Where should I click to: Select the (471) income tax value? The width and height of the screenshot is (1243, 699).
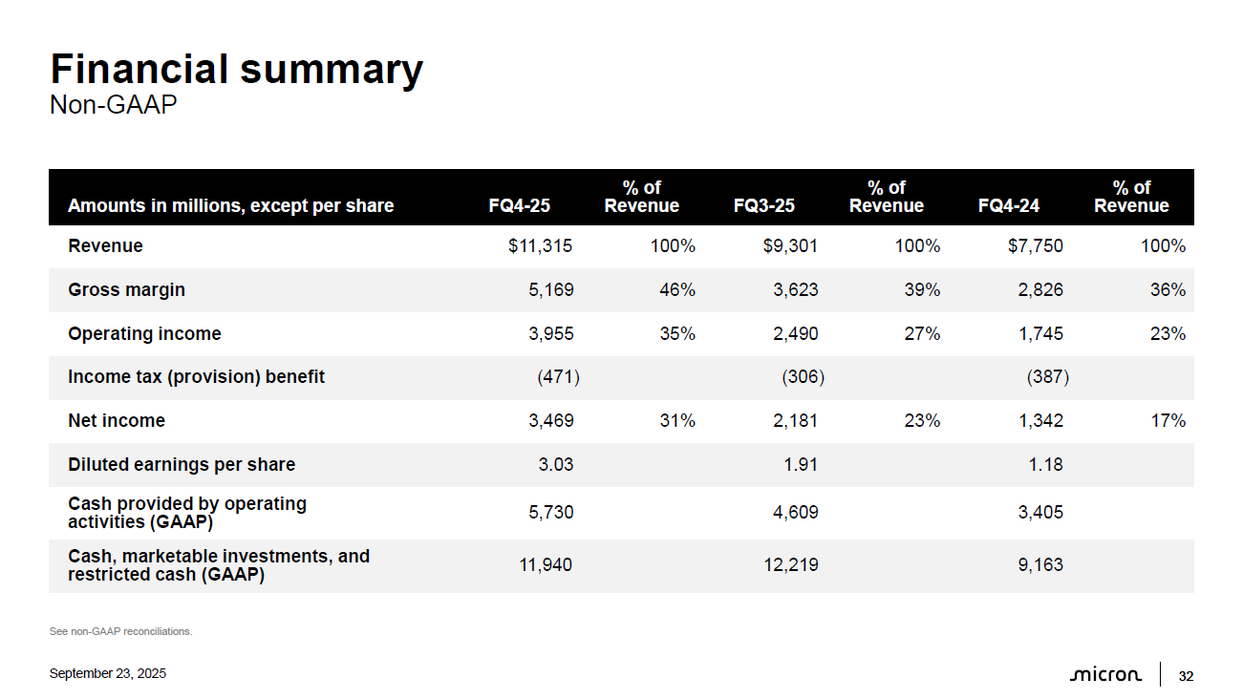coord(560,377)
